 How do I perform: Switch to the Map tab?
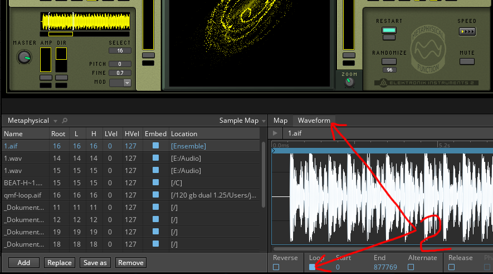[x=280, y=121]
